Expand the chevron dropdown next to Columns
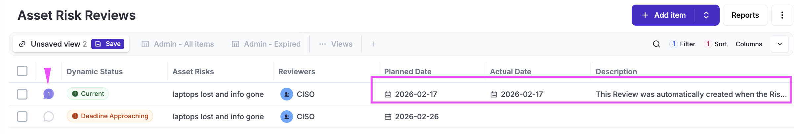801x134 pixels. click(x=780, y=44)
